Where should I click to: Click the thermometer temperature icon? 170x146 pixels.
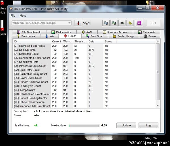click(x=78, y=23)
